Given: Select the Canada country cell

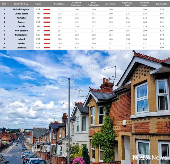Looking at the screenshot, I should [x=21, y=26].
